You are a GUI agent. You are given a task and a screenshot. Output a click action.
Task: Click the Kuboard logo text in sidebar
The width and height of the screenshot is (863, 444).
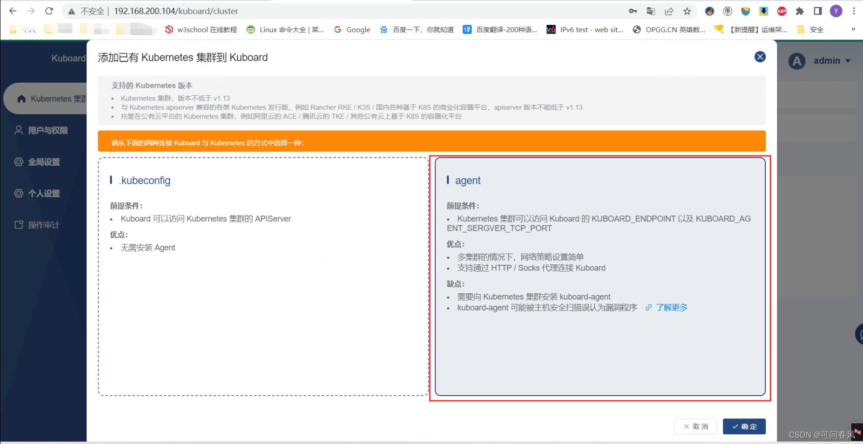68,58
